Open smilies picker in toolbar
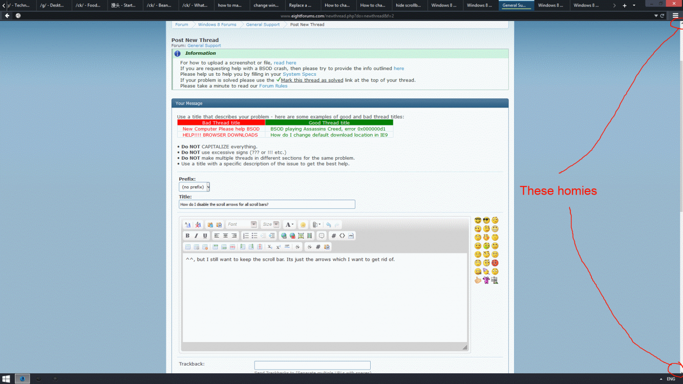Screen dimensions: 683x384 coord(303,224)
